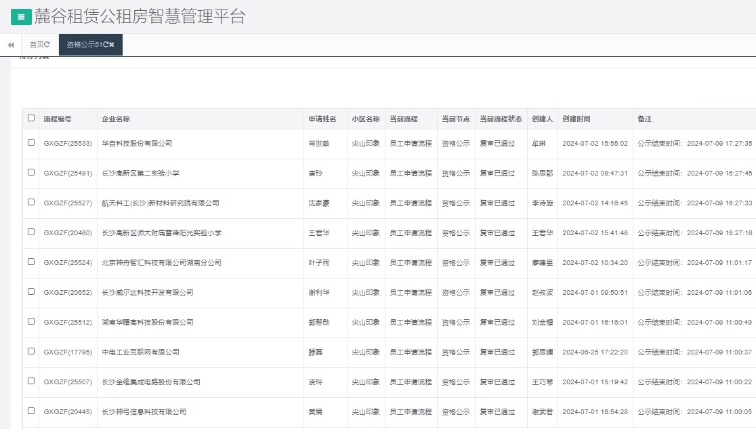This screenshot has width=756, height=429.
Task: Collapse the tab bar using double-arrow icon
Action: coord(10,44)
